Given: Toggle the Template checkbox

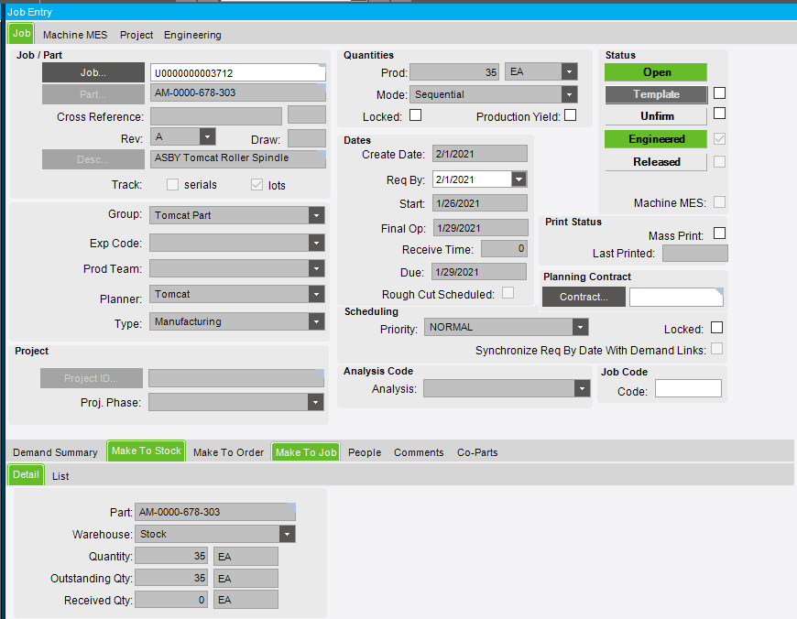Looking at the screenshot, I should [719, 93].
